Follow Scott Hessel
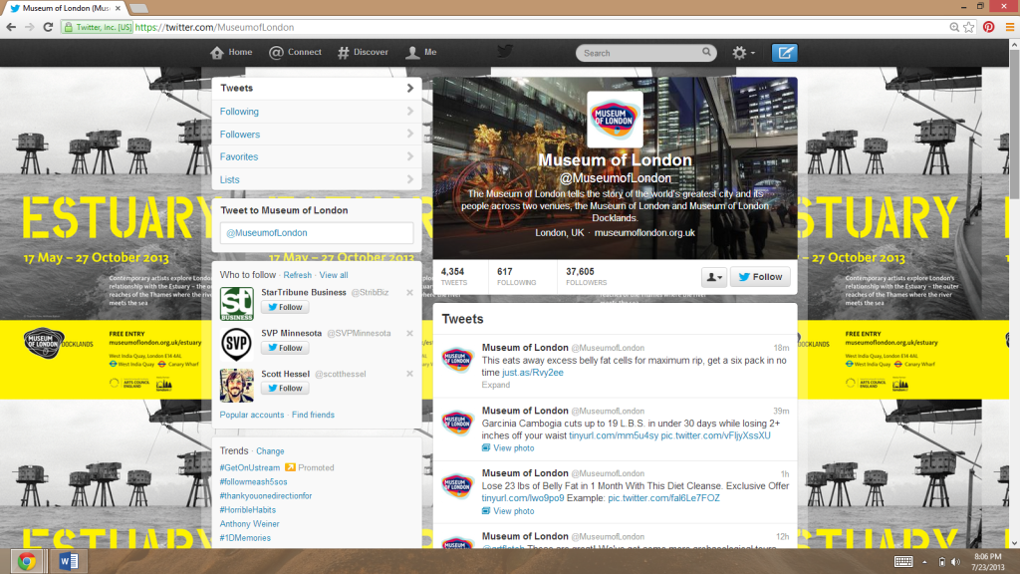This screenshot has height=574, width=1020. 285,389
